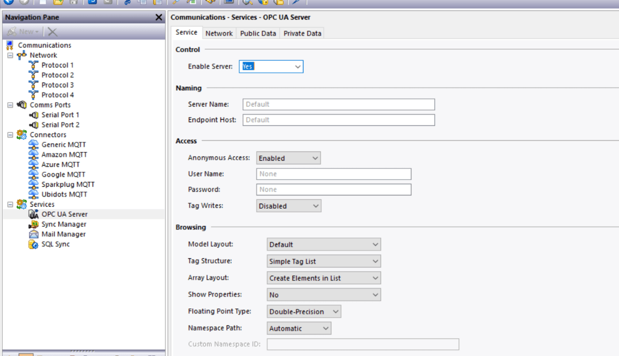619x356 pixels.
Task: Switch to the Public Data tab
Action: tap(258, 33)
